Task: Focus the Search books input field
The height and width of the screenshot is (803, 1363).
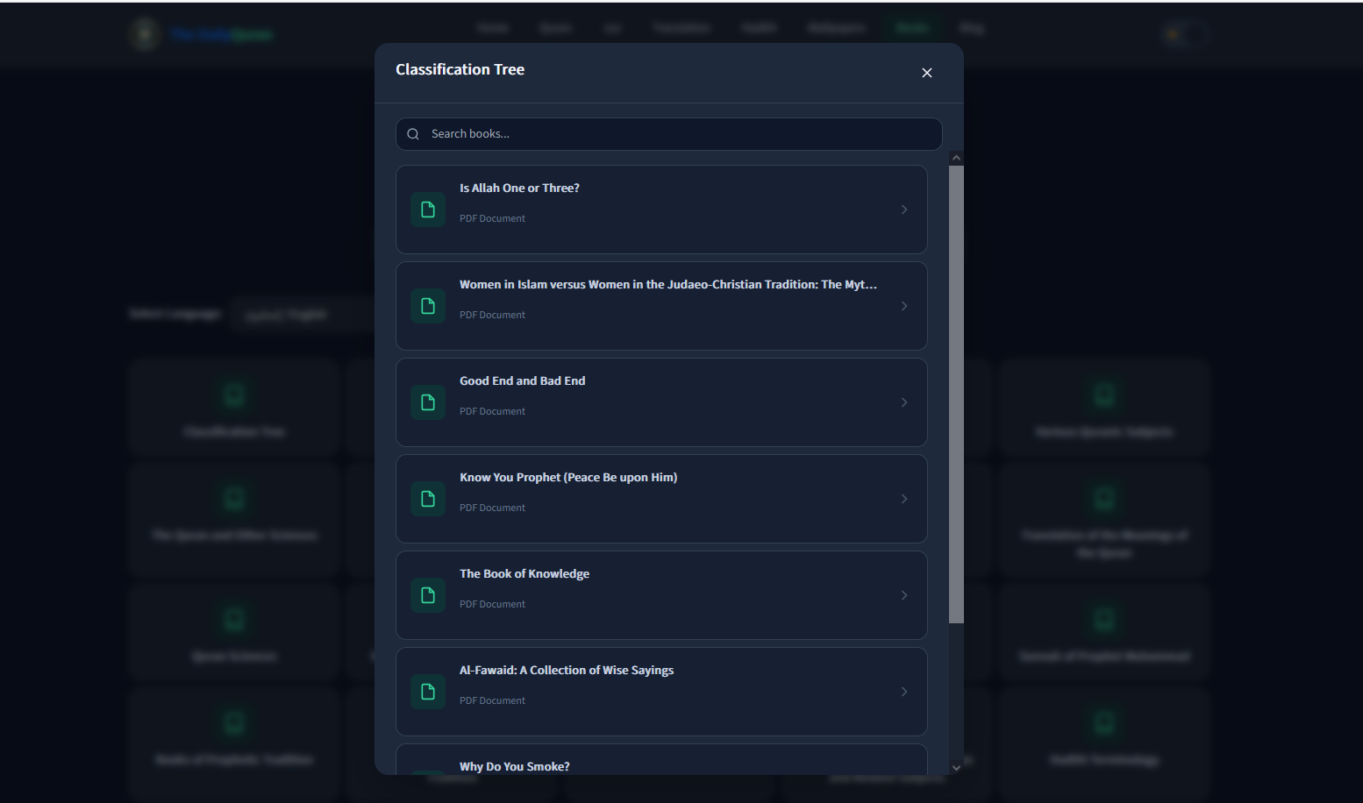Action: coord(669,134)
